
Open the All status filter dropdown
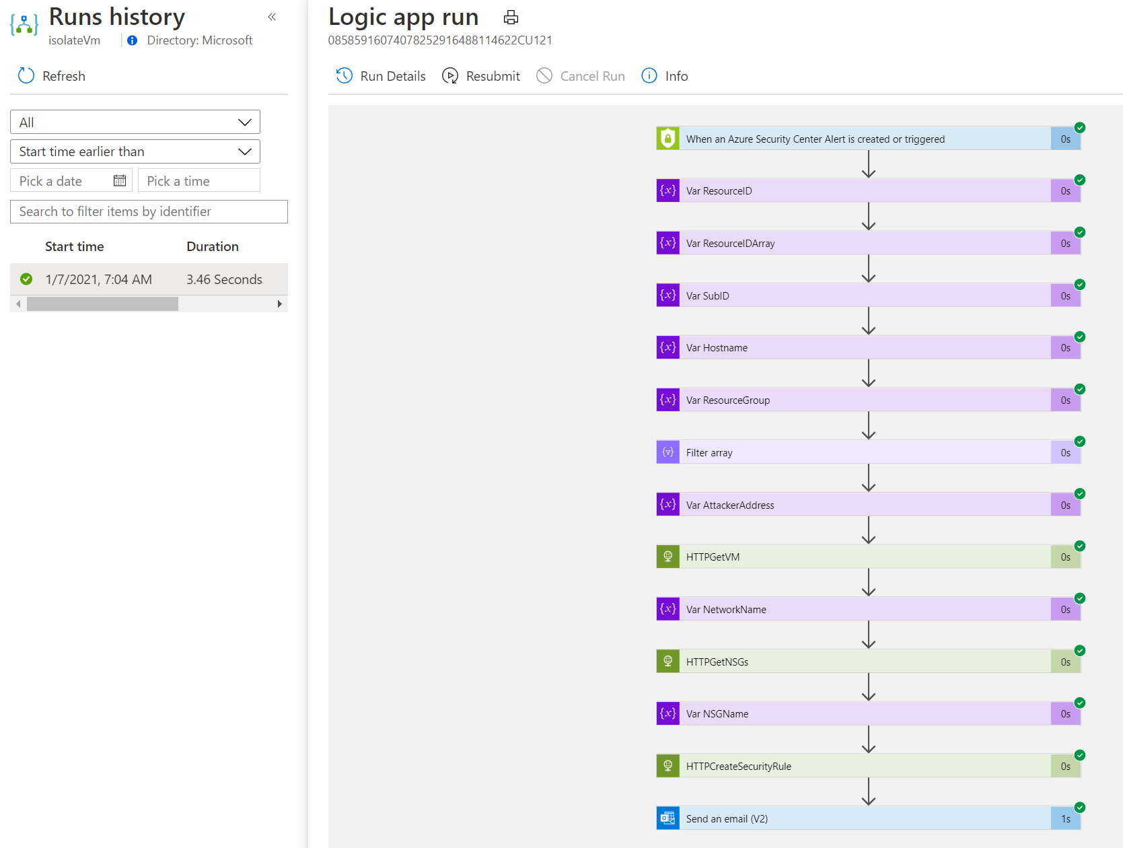tap(135, 122)
